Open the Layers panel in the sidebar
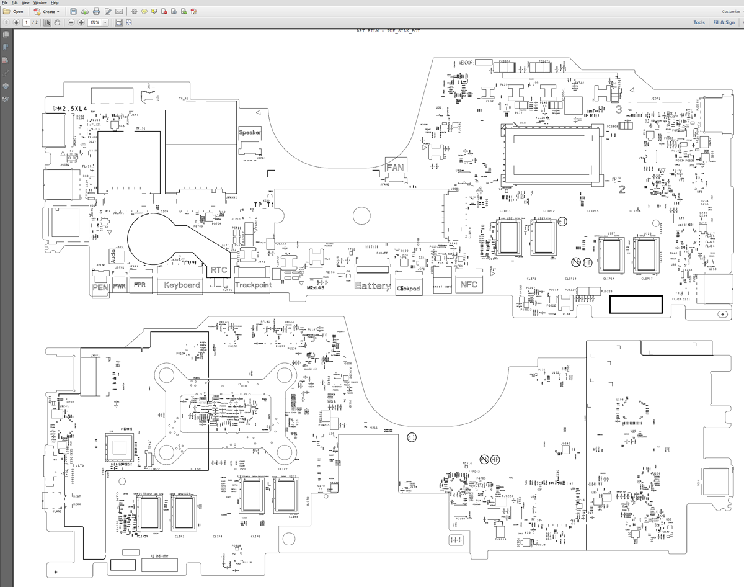The height and width of the screenshot is (587, 744). (6, 86)
